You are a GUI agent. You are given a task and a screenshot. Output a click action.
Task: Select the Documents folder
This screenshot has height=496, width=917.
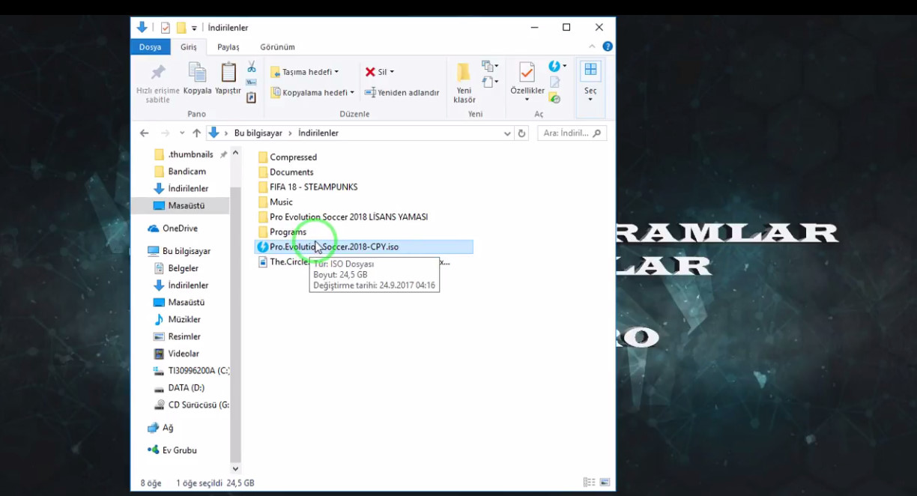point(285,172)
